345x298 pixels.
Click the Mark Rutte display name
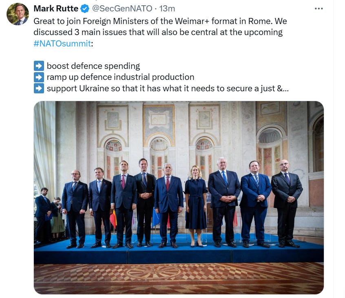coord(56,9)
